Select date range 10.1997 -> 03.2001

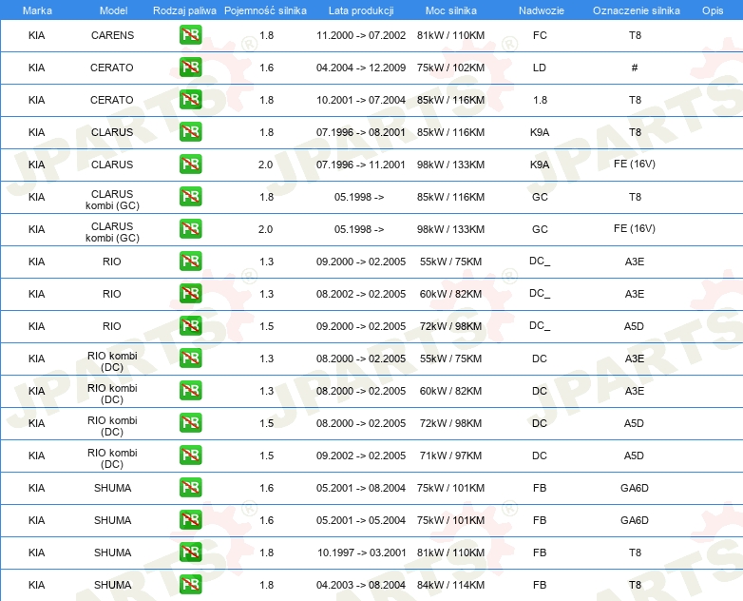tap(362, 553)
